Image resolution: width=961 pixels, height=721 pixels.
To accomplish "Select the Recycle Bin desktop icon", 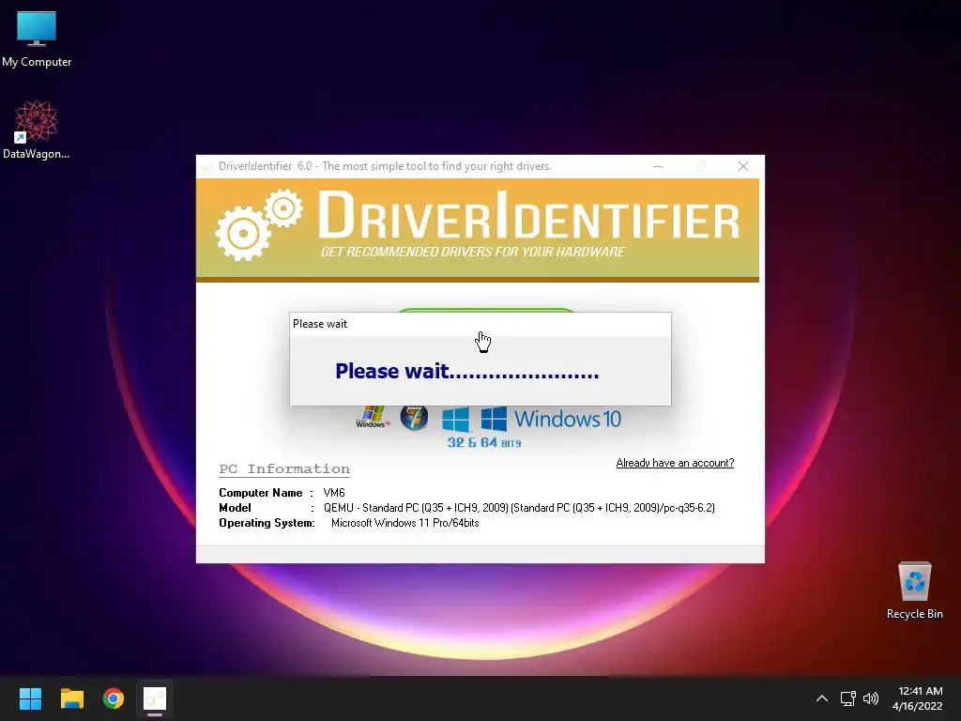I will coord(914,591).
